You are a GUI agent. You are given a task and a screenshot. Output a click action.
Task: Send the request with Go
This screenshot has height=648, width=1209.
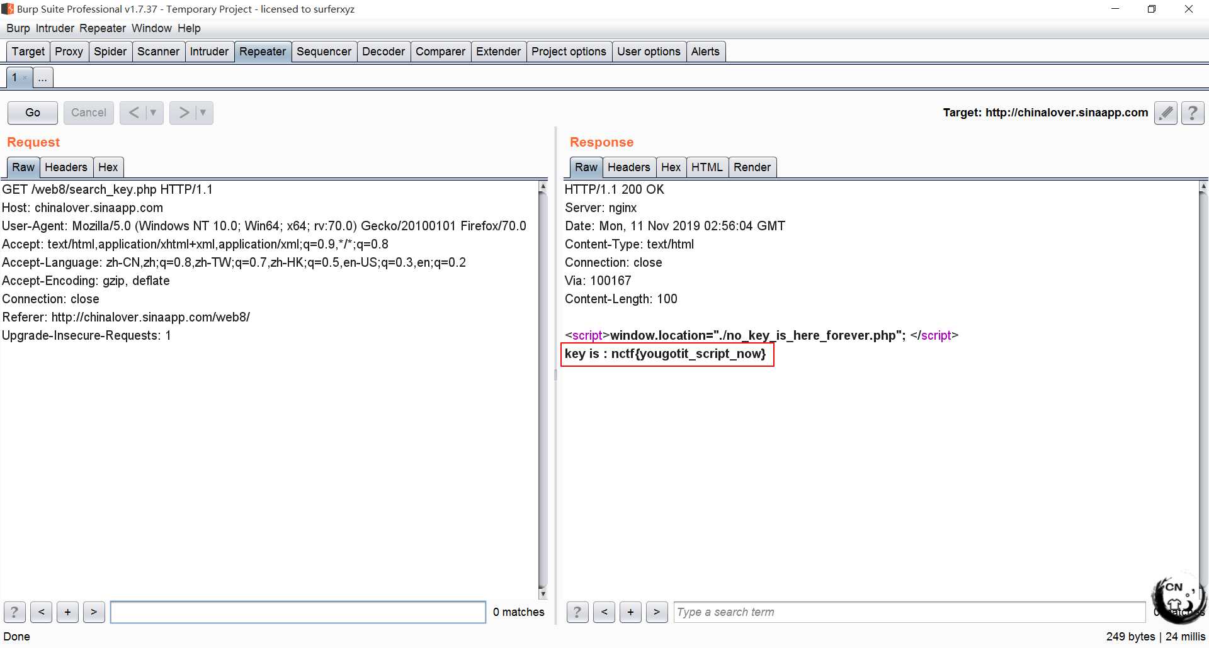tap(33, 113)
